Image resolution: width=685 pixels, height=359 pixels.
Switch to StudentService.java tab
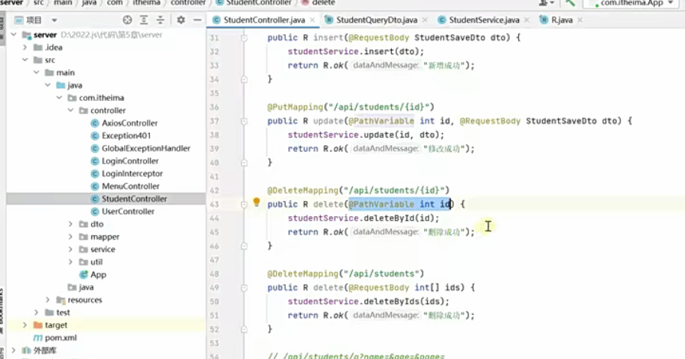tap(484, 20)
